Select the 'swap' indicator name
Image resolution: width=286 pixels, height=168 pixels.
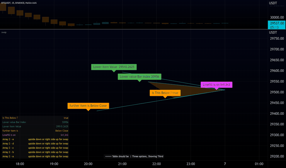click(x=4, y=32)
